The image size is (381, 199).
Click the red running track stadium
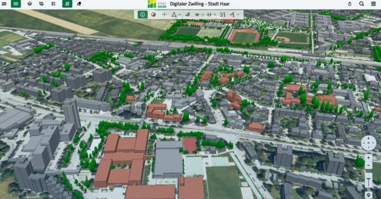(x=245, y=36)
